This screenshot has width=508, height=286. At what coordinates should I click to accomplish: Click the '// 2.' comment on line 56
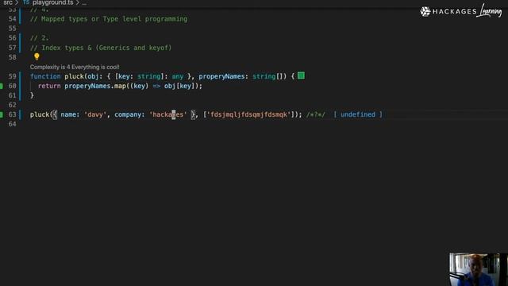click(x=40, y=38)
